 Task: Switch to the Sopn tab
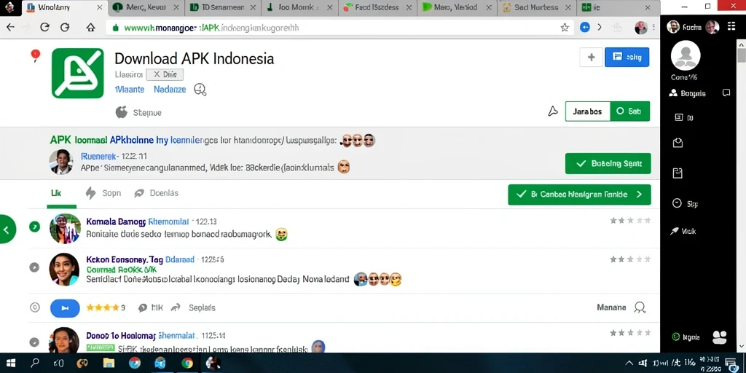[x=103, y=193]
